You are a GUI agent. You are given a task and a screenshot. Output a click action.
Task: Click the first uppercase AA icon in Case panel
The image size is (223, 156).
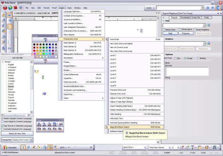click(x=39, y=124)
